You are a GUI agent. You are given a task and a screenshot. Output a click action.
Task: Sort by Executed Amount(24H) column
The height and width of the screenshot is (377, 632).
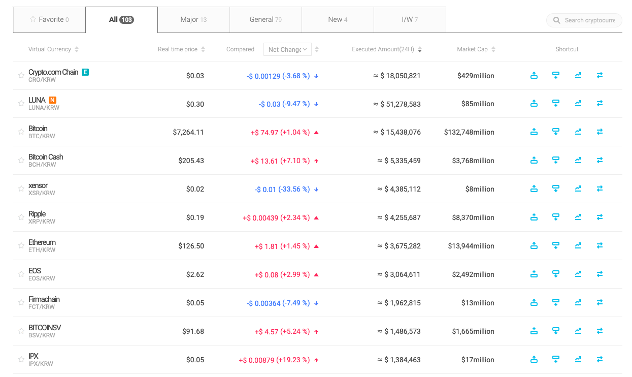pos(387,49)
